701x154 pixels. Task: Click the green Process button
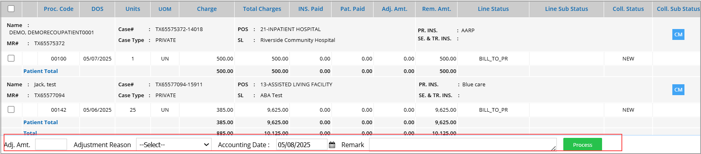pos(582,145)
